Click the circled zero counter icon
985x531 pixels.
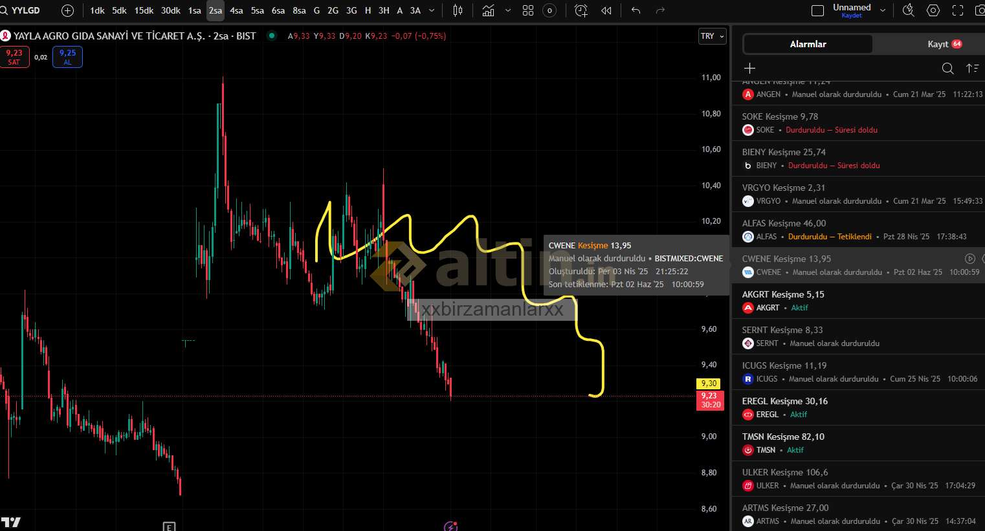click(549, 10)
